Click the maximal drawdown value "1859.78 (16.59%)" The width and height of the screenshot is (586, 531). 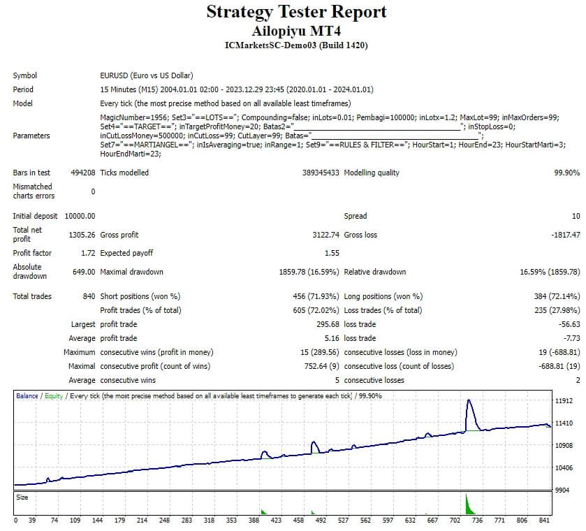(x=309, y=272)
